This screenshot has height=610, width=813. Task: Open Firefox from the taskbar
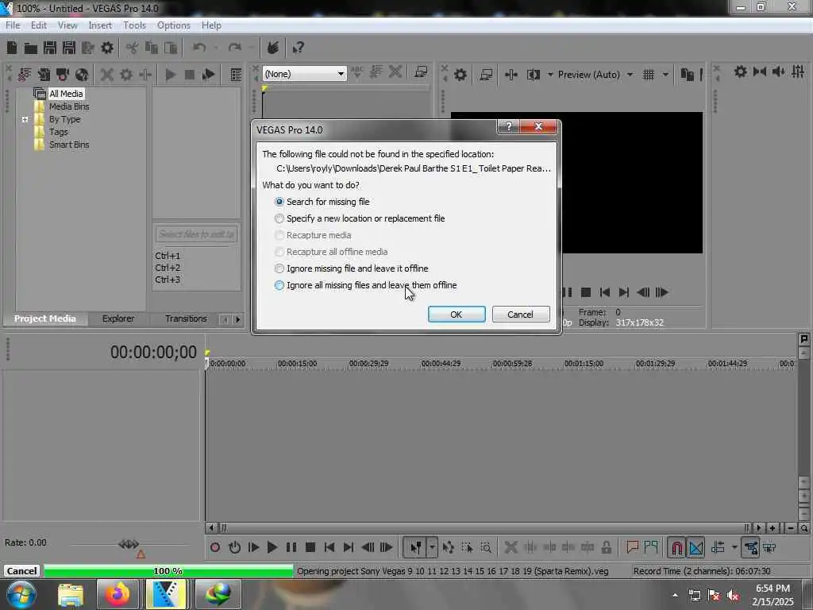(118, 594)
